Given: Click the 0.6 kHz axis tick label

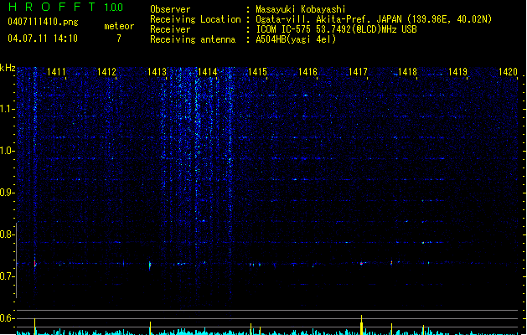Looking at the screenshot, I should 7,318.
